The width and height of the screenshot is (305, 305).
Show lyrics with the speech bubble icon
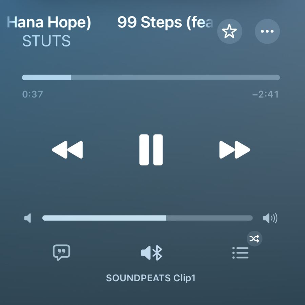(x=61, y=252)
